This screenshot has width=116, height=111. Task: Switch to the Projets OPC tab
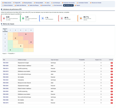coord(17,3)
